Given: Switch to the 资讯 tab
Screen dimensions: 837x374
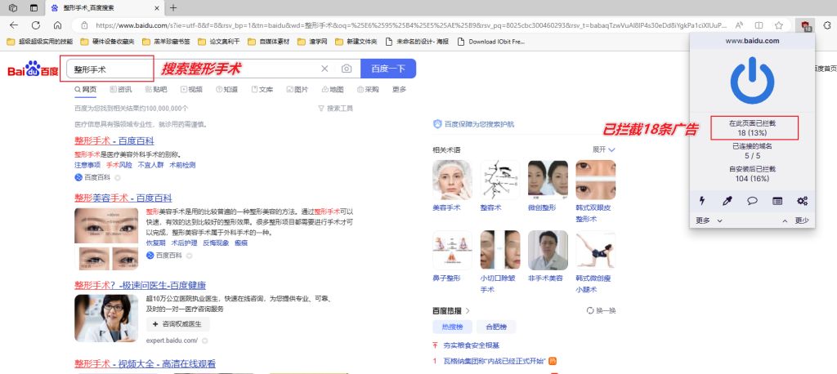Looking at the screenshot, I should tap(121, 89).
